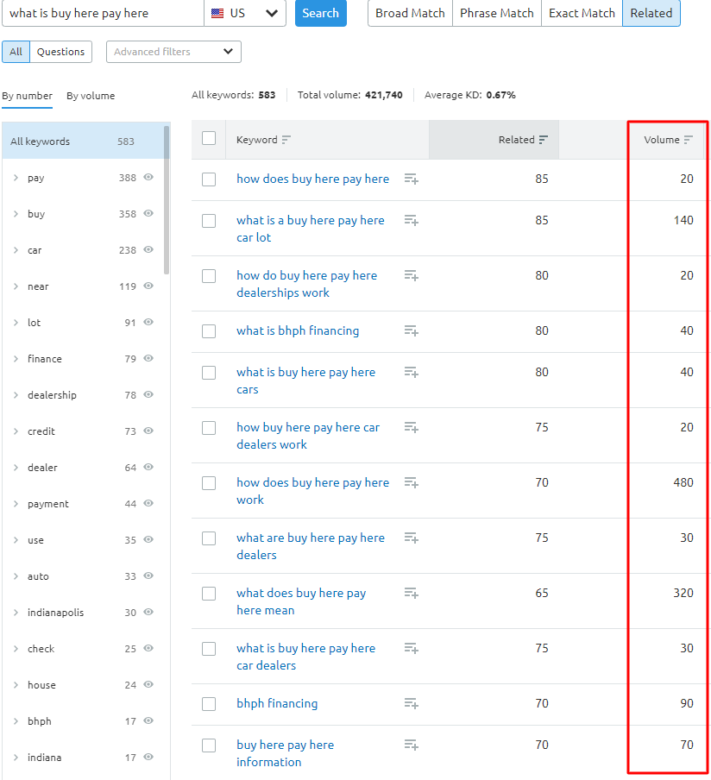Click the keyword search input field
The width and height of the screenshot is (711, 780).
click(104, 13)
